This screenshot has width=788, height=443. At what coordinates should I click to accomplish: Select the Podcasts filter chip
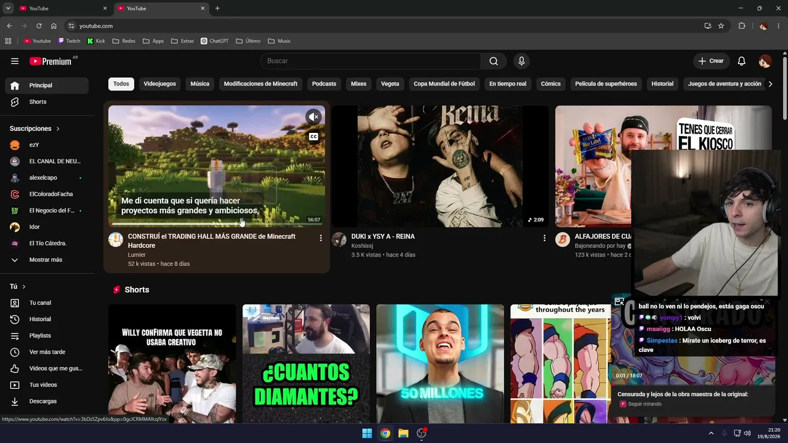click(324, 84)
